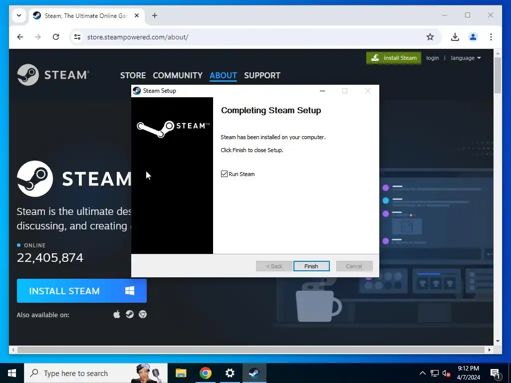The width and height of the screenshot is (511, 383).
Task: Select the online count 22,405,874
Action: pos(50,258)
